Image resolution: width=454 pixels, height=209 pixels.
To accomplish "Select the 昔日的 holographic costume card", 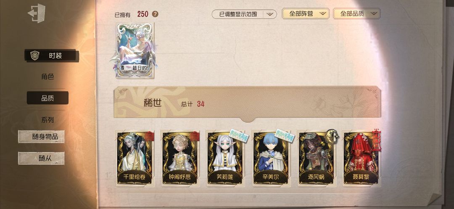I will click(x=135, y=50).
